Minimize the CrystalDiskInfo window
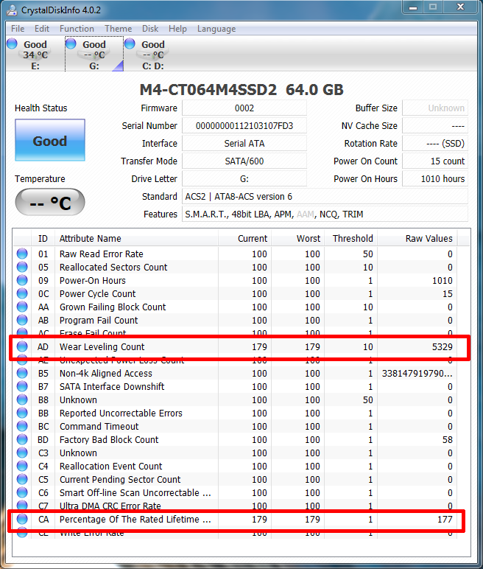483x569 pixels. pos(412,7)
